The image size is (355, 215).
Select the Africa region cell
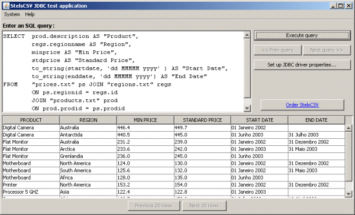88,178
